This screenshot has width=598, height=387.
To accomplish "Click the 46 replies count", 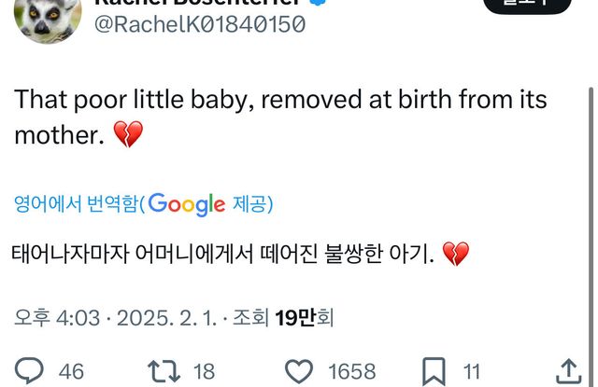I will click(71, 371).
